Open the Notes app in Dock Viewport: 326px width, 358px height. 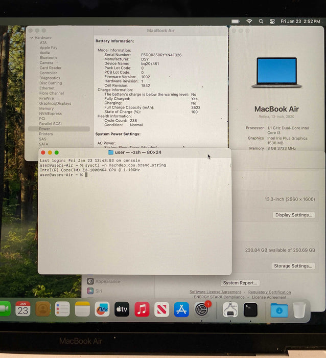[82, 309]
